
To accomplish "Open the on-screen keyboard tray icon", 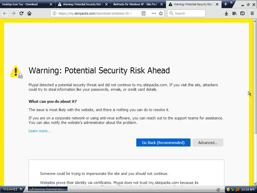I will coord(218,189).
